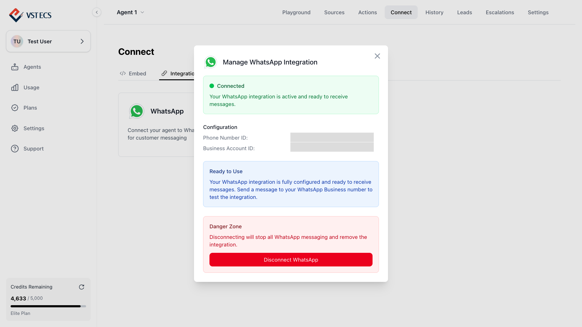582x327 pixels.
Task: Click the WhatsApp icon in dialog header
Action: point(211,62)
